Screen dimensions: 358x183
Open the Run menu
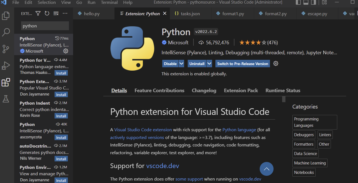coord(91,2)
